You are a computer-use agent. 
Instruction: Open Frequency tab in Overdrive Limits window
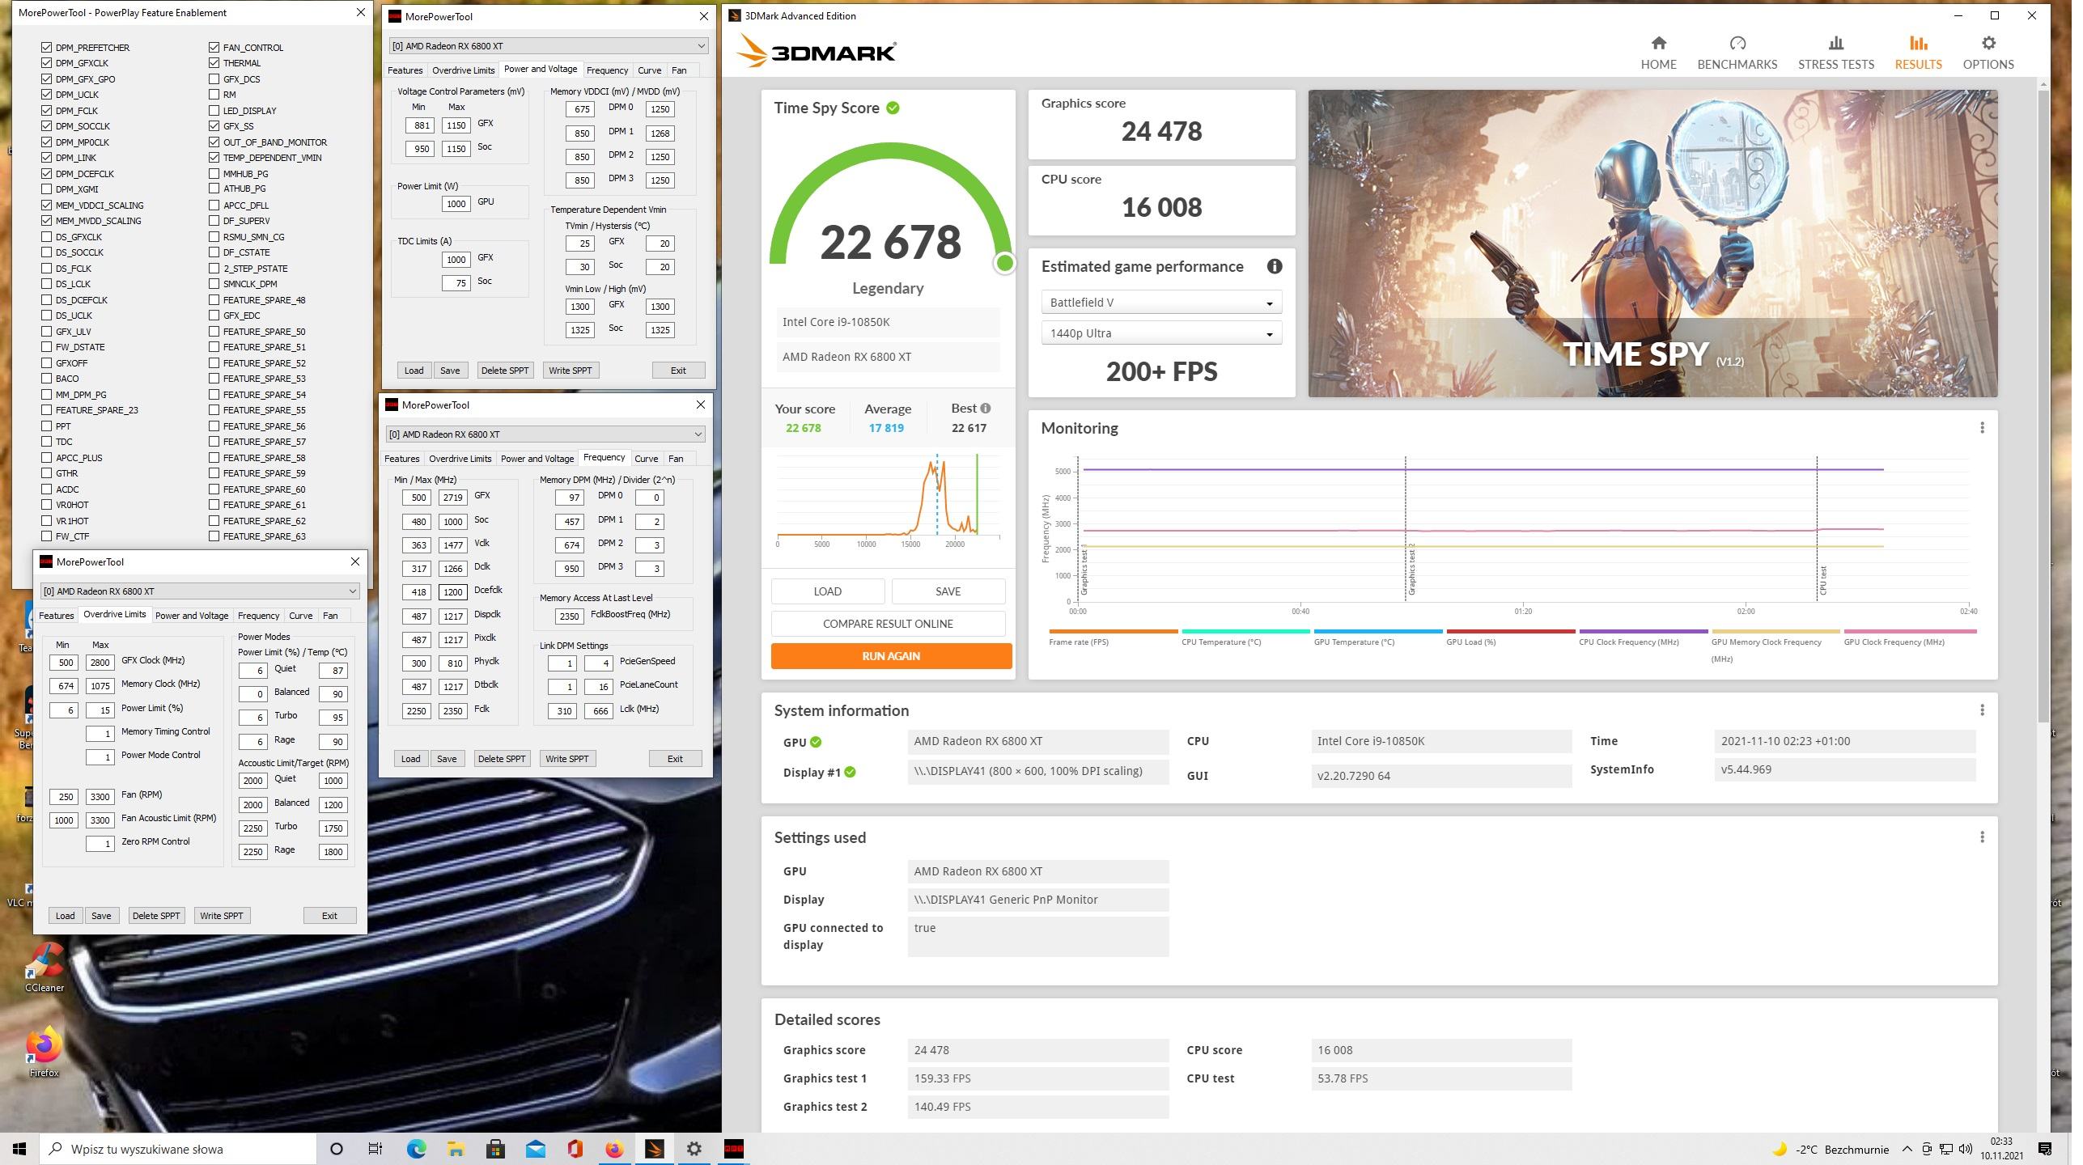(260, 616)
